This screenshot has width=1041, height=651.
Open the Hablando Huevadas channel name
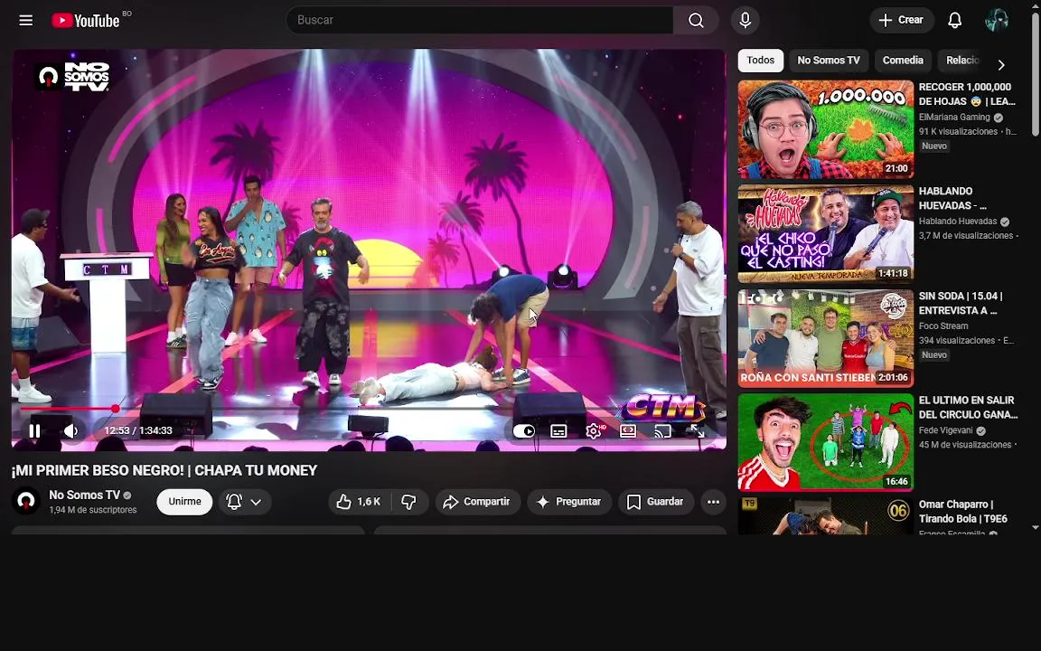coord(957,222)
